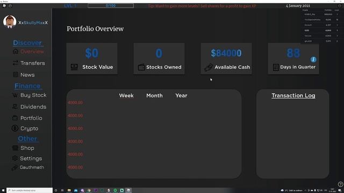Viewport: 344px width, 193px height.
Task: Click the weather widget in the taskbar
Action: [x=291, y=190]
